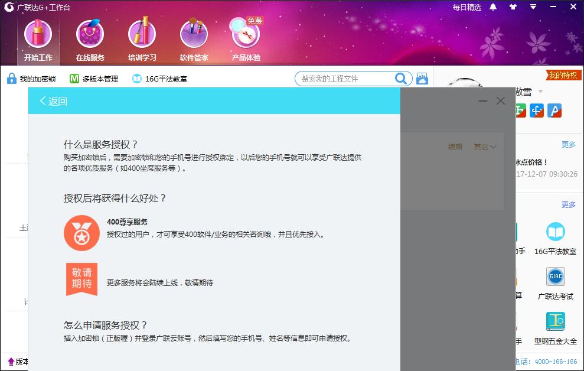Minimize the service authorization dialog
The width and height of the screenshot is (584, 371).
click(482, 101)
